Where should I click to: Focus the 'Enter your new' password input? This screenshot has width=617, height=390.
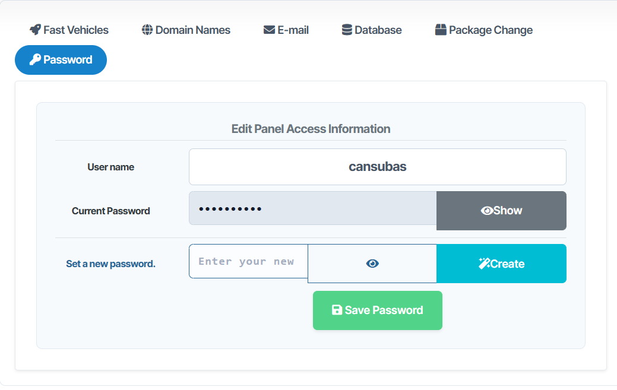(x=248, y=261)
